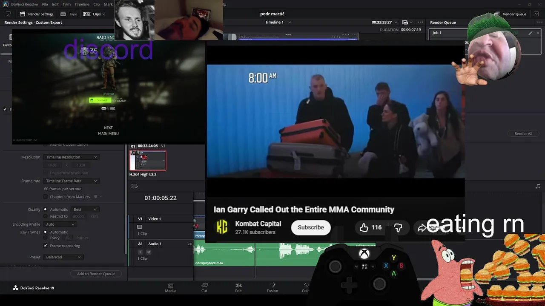
Task: Mute the Audio 1 track
Action: click(148, 252)
